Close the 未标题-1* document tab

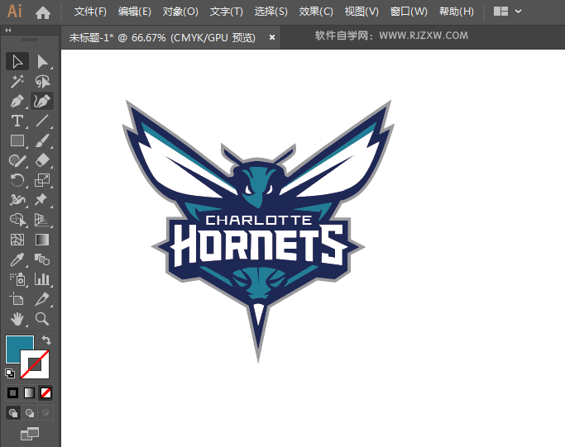click(x=272, y=37)
